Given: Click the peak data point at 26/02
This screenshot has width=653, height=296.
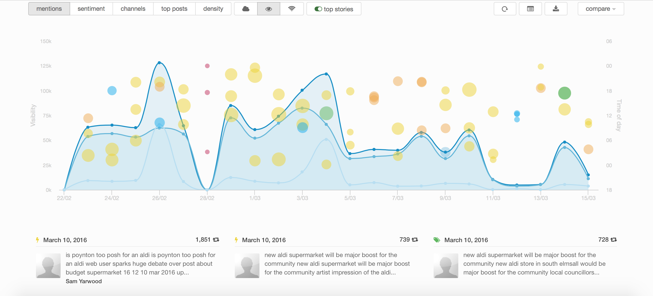Looking at the screenshot, I should pyautogui.click(x=159, y=63).
